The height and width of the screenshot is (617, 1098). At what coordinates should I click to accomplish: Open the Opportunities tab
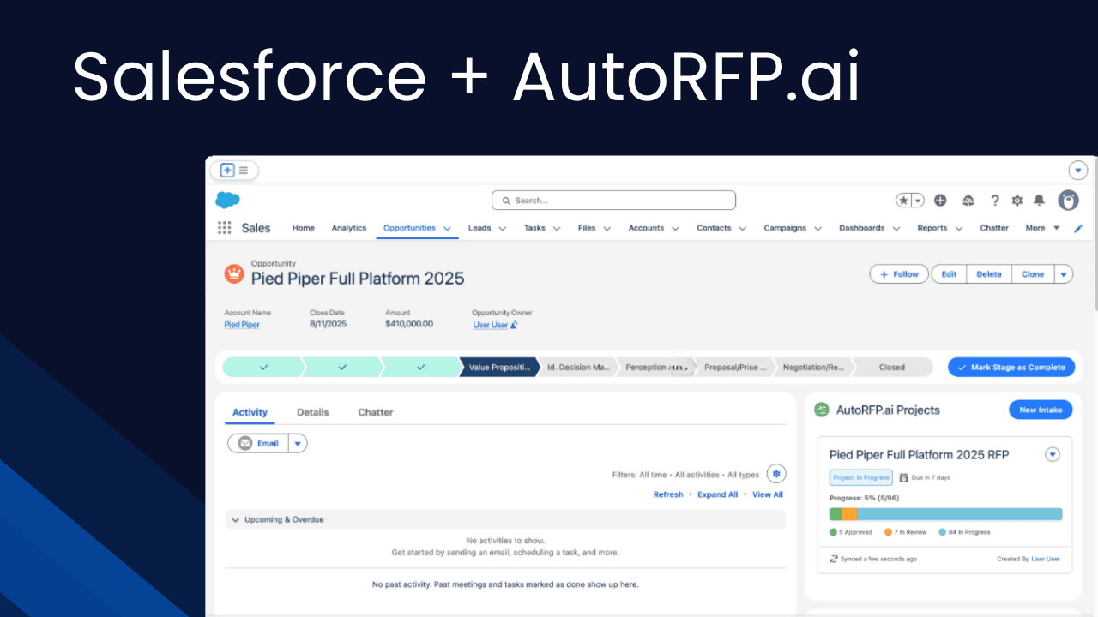tap(409, 228)
